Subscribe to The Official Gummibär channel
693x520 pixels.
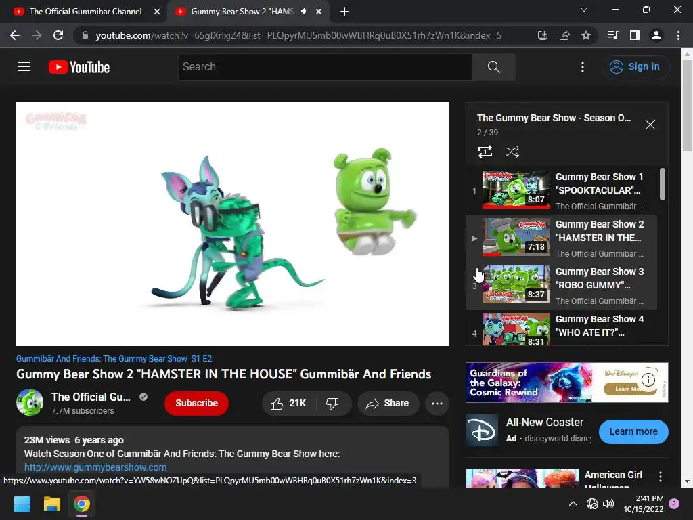[197, 404]
